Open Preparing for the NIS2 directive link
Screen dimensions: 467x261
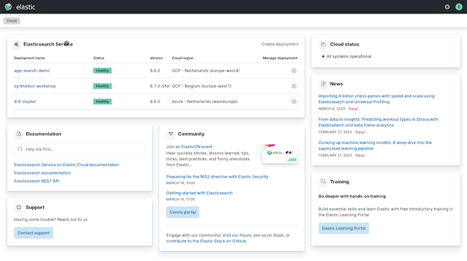(217, 177)
